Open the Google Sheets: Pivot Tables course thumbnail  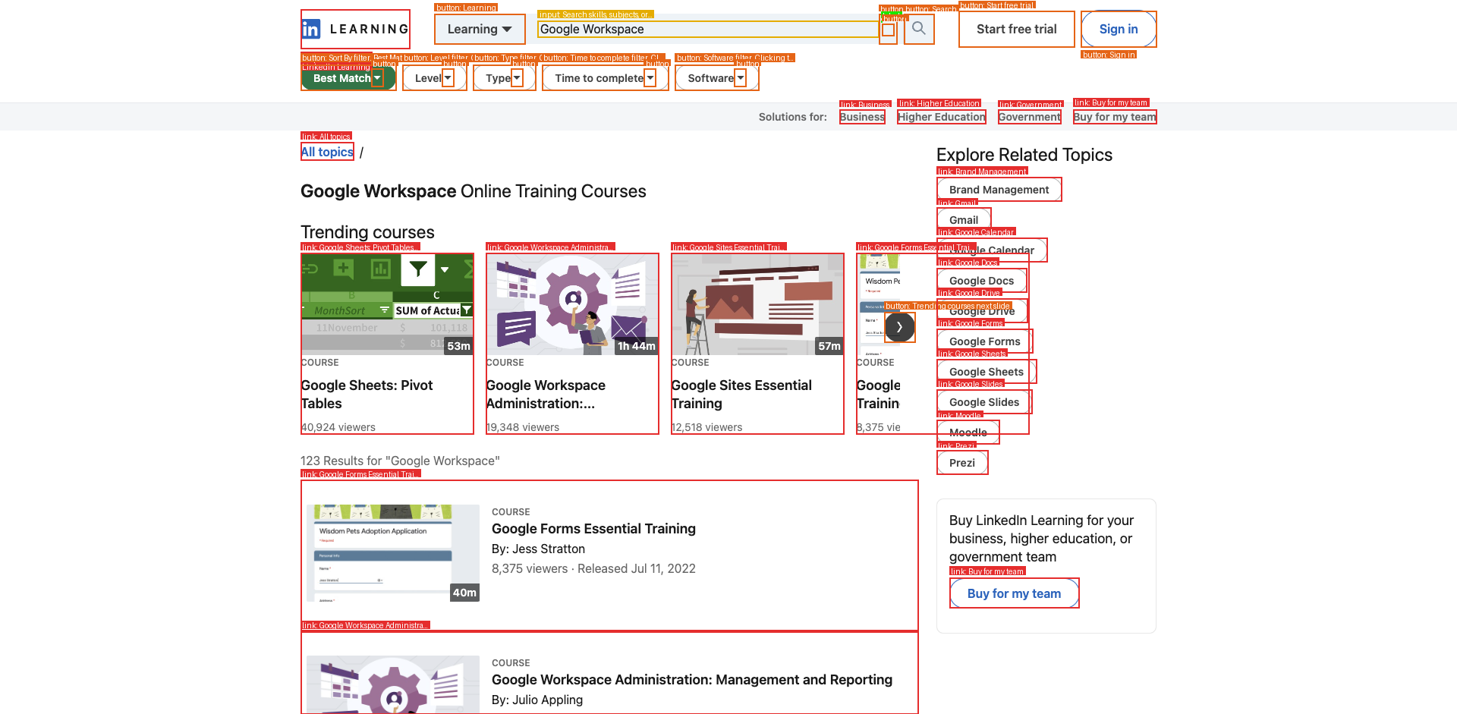coord(387,305)
